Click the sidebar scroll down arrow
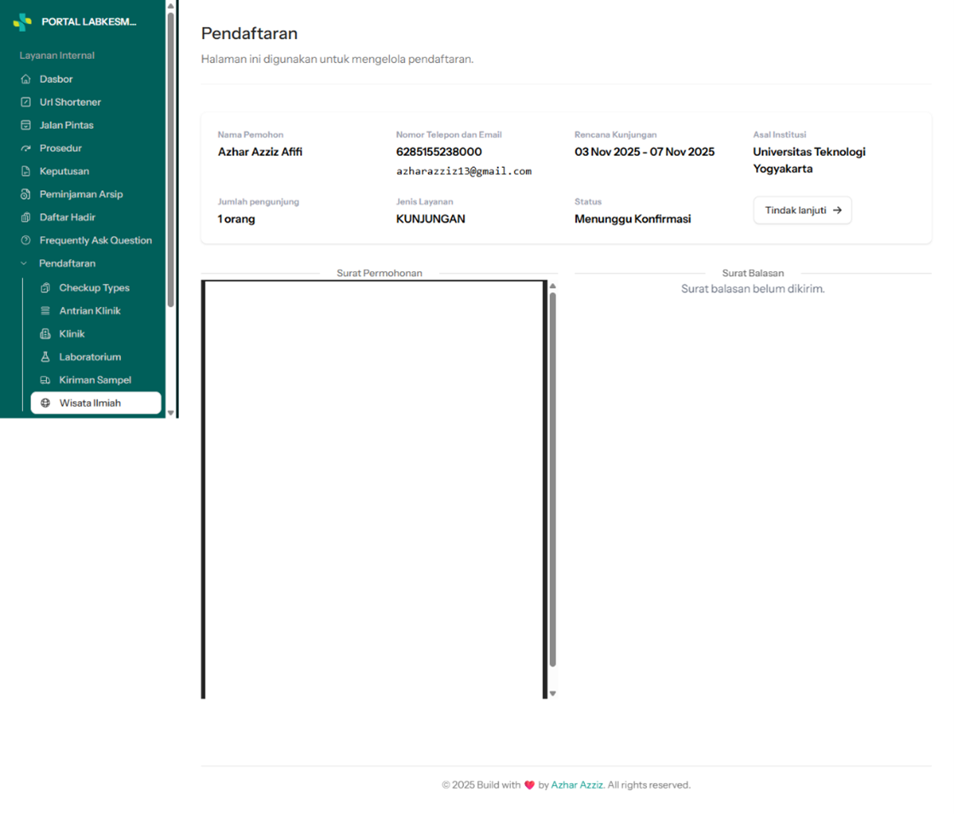 coord(171,413)
